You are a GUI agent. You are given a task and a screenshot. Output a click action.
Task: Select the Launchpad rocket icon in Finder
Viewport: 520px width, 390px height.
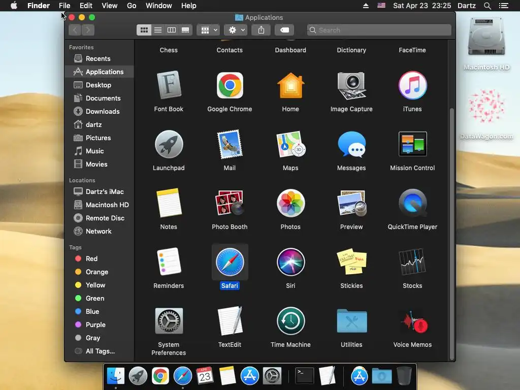coord(169,144)
